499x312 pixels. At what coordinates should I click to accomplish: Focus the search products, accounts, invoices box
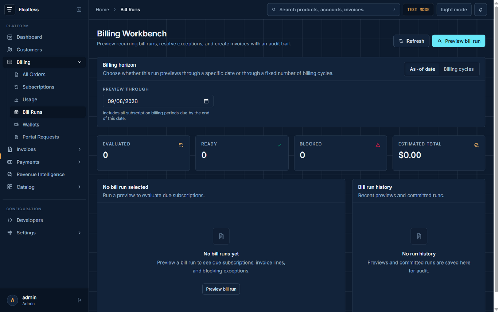click(333, 10)
